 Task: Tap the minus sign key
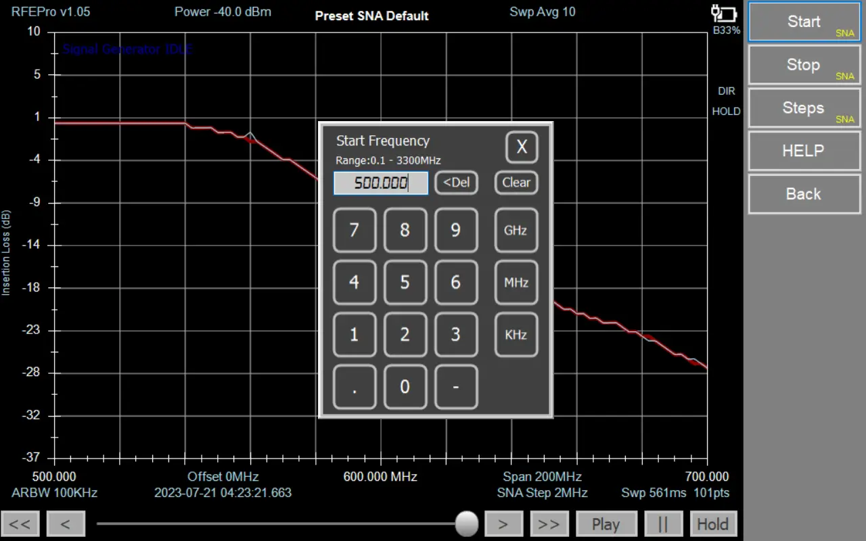pyautogui.click(x=455, y=387)
